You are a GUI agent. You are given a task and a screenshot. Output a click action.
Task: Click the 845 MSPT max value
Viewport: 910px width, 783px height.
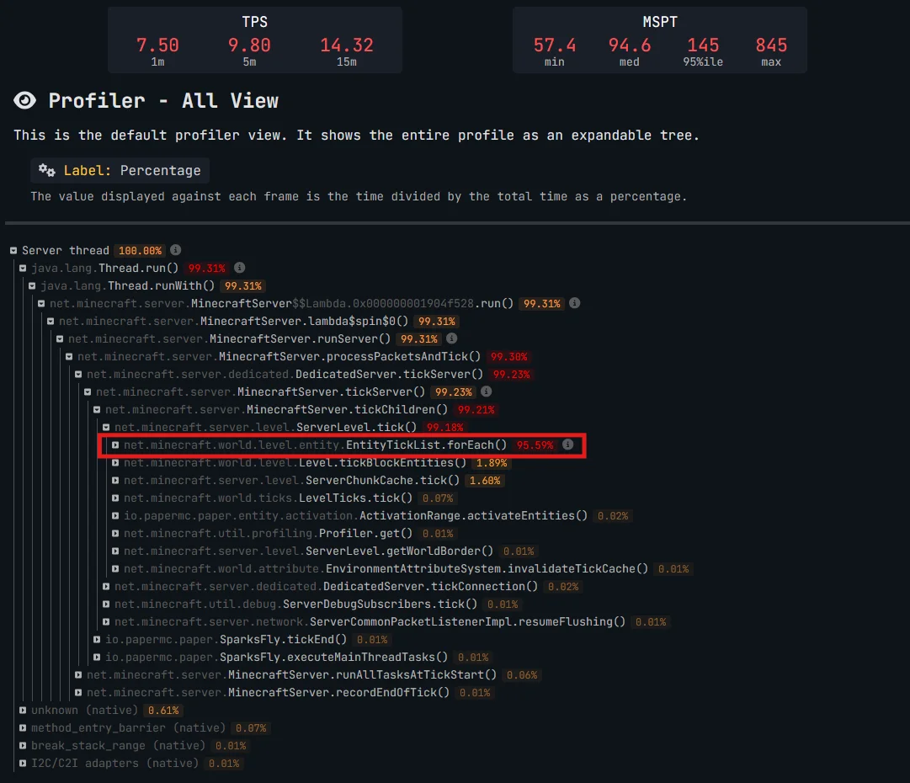(x=771, y=45)
